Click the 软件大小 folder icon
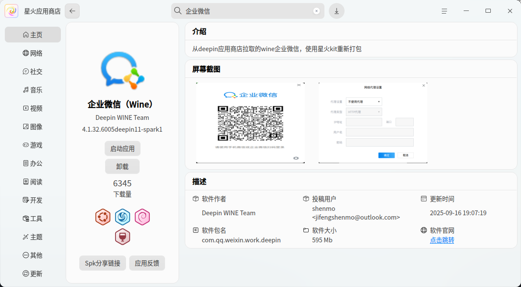This screenshot has height=287, width=521. 306,230
